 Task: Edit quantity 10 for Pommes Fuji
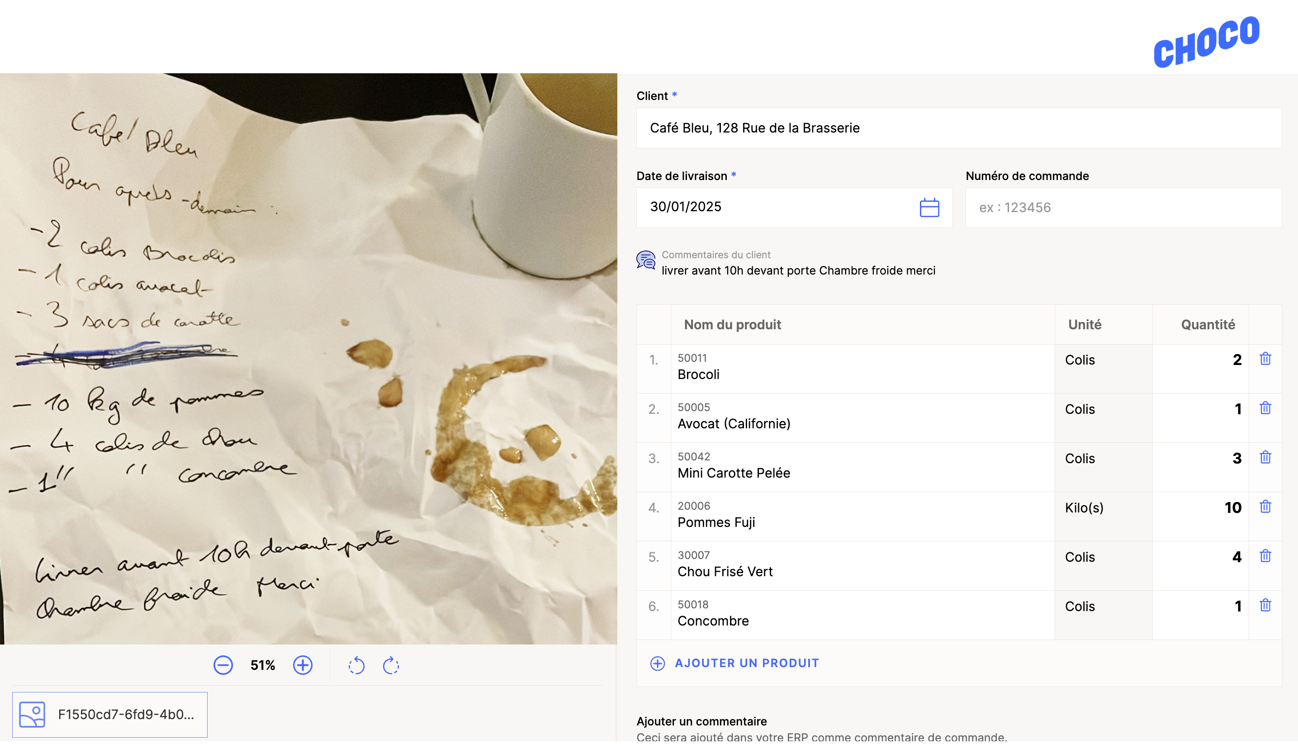point(1200,517)
